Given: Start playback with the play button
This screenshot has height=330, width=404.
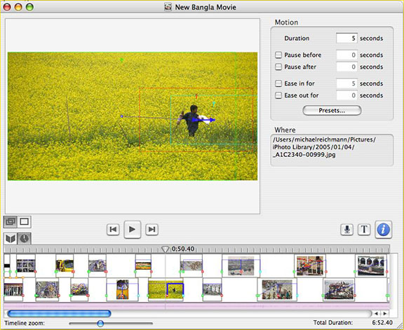Looking at the screenshot, I should [132, 229].
